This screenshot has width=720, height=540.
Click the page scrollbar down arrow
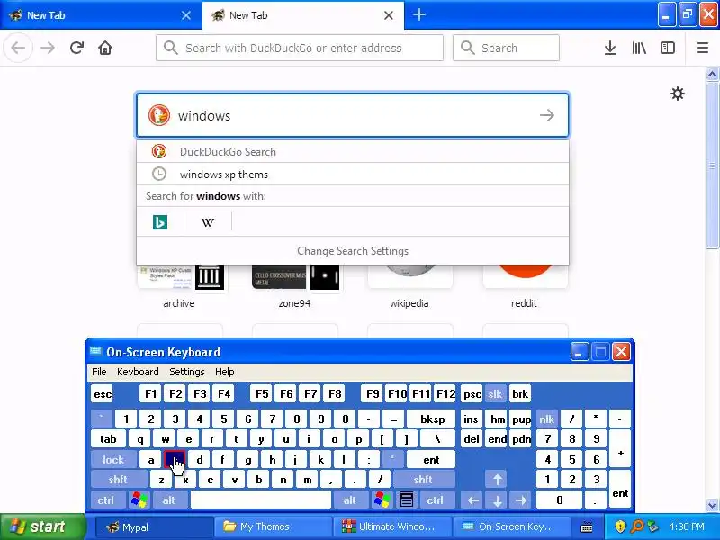coord(713,505)
